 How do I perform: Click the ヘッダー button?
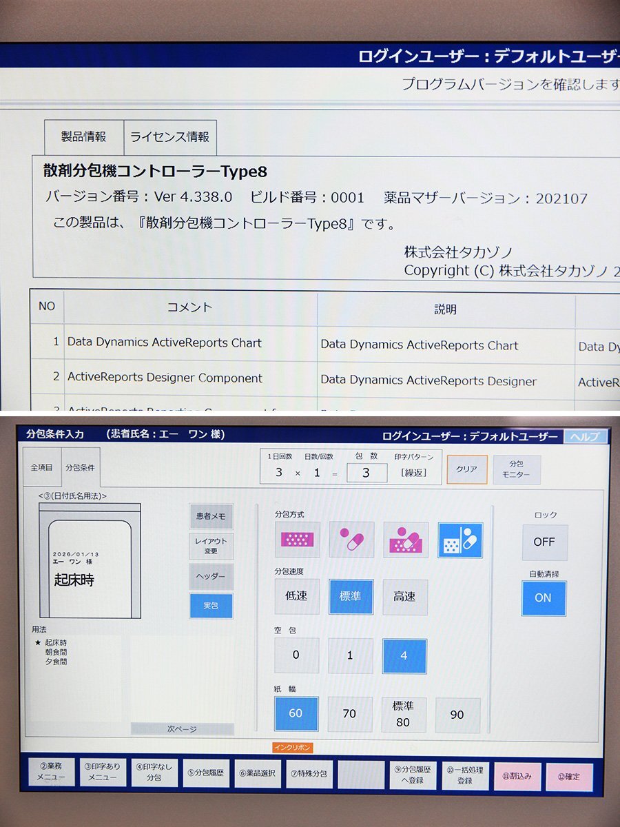[x=211, y=576]
